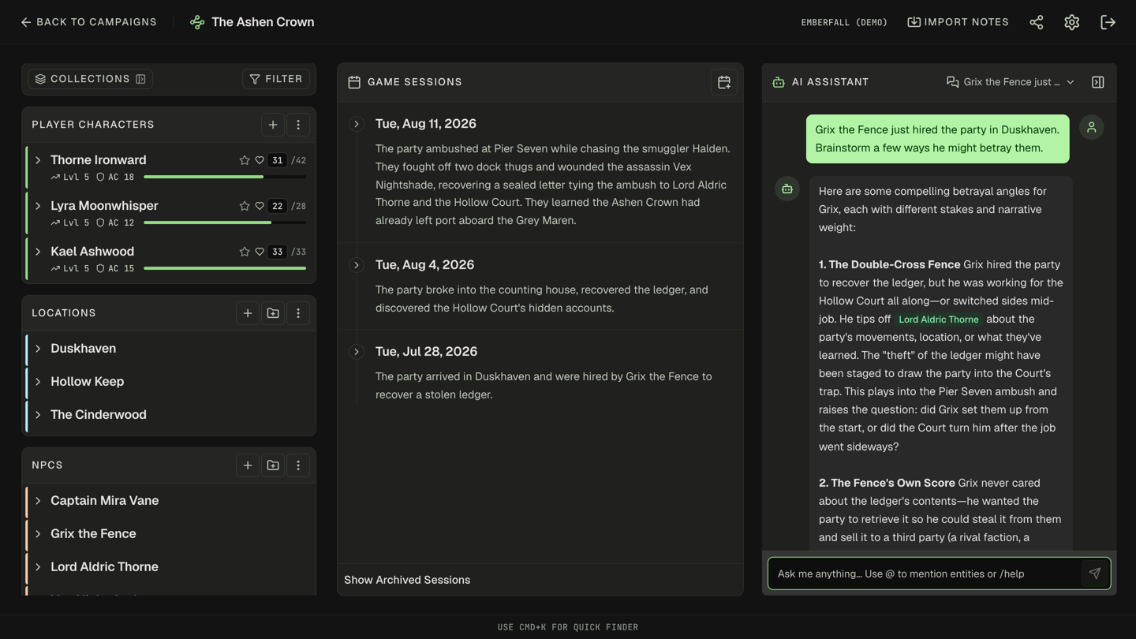This screenshot has width=1136, height=639.
Task: Click the Ashen Crown campaign logo icon
Action: (x=197, y=22)
